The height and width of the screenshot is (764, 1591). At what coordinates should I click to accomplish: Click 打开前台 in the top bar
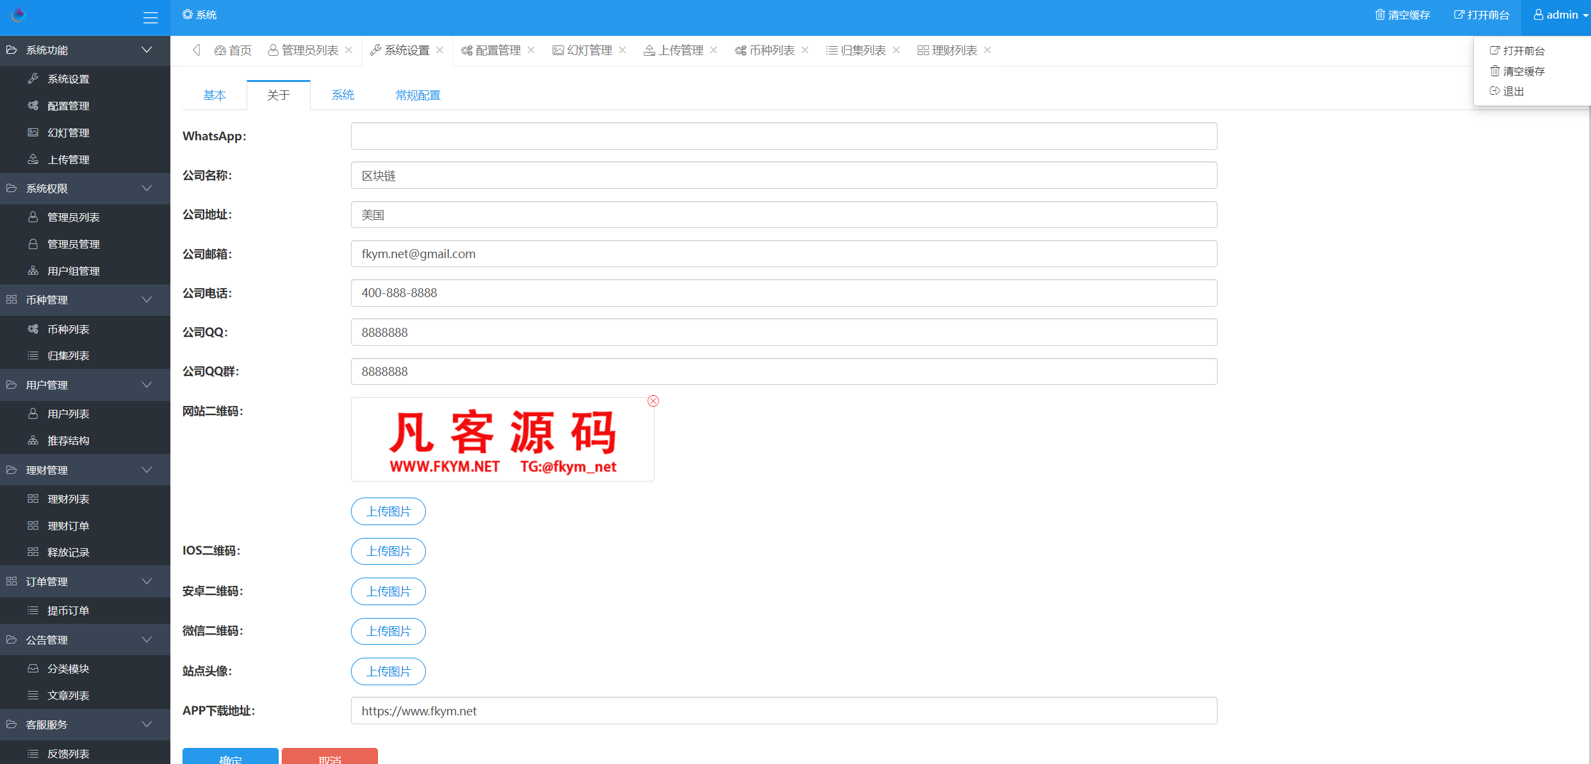(x=1480, y=14)
